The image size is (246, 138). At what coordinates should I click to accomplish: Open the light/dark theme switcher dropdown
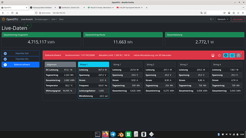[212, 19]
